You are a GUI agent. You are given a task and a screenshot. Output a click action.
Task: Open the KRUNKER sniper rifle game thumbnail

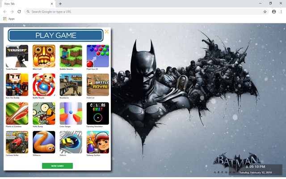[x=17, y=56]
